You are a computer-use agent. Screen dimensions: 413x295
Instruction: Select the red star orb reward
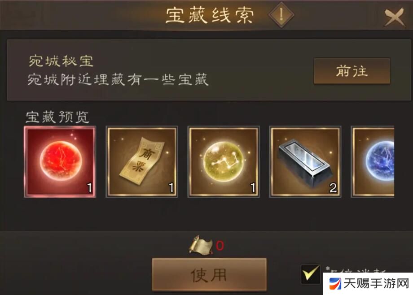[60, 162]
